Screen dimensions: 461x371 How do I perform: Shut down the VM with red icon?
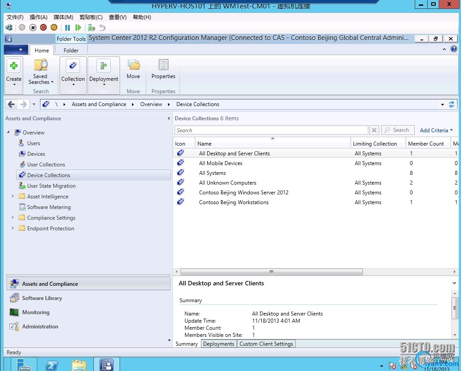(44, 28)
